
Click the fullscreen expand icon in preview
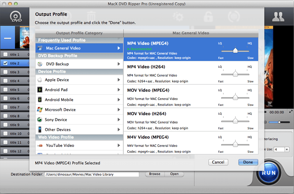coord(291,111)
